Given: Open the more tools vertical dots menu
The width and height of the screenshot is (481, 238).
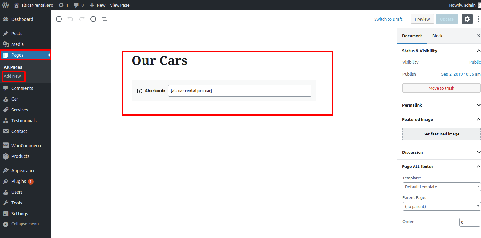Looking at the screenshot, I should 478,19.
